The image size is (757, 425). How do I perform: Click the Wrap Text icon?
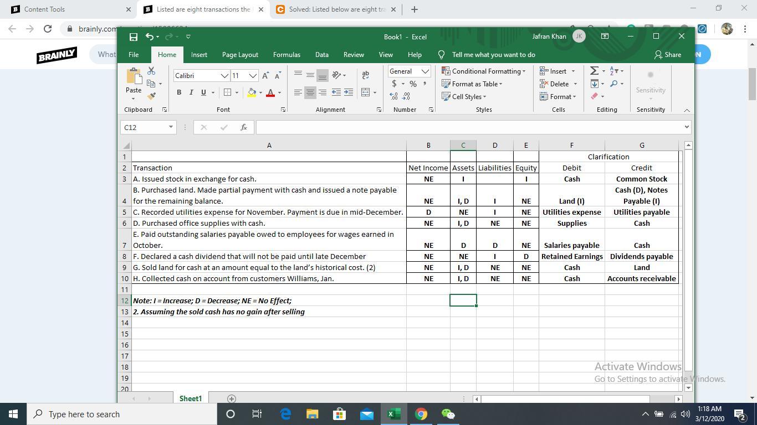[x=365, y=75]
